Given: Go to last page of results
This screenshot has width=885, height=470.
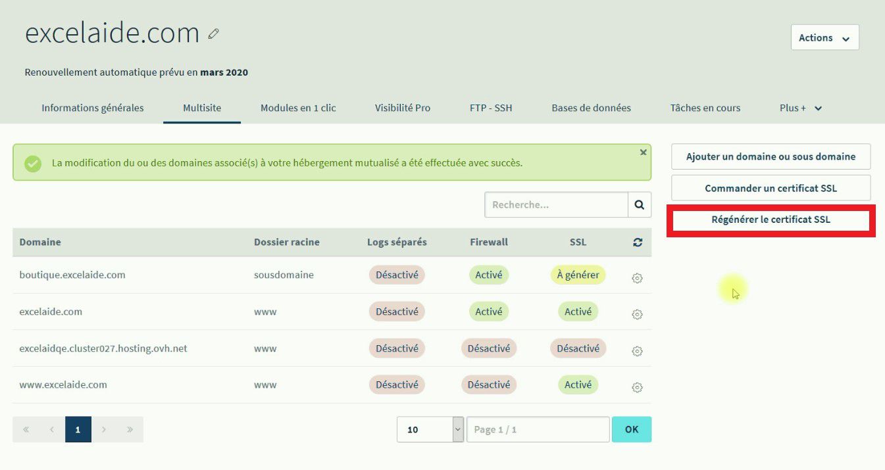Looking at the screenshot, I should tap(130, 429).
